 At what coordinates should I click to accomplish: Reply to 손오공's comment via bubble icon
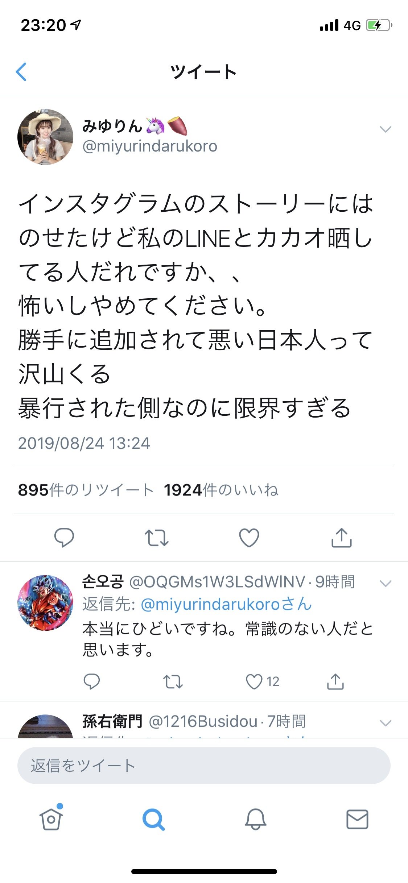91,681
